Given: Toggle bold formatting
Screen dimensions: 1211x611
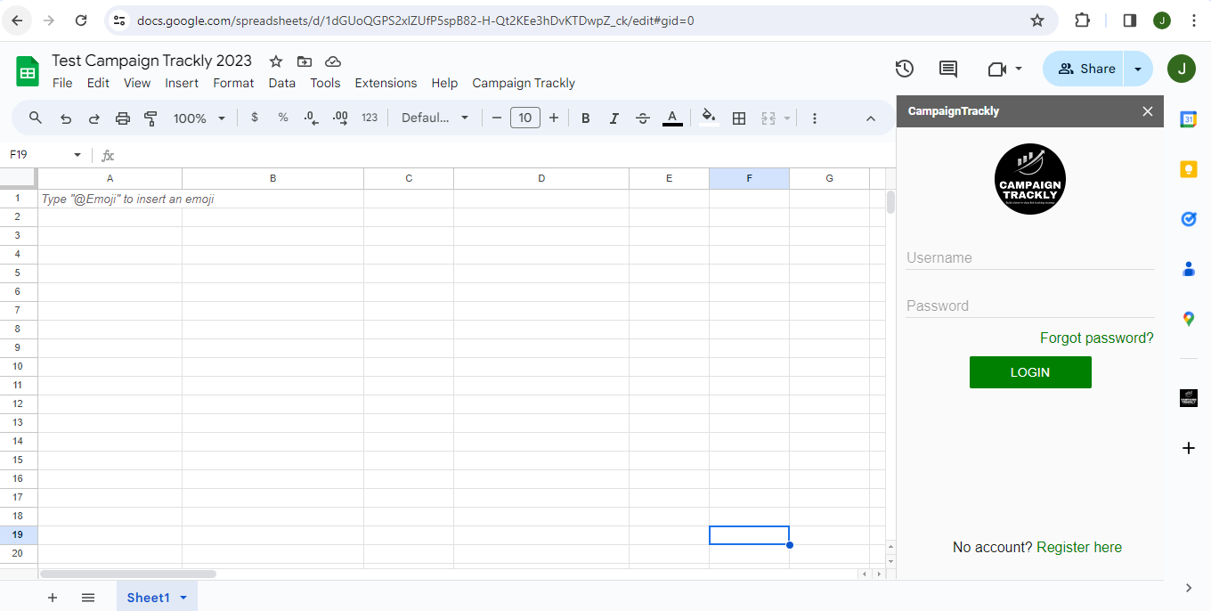Looking at the screenshot, I should point(585,117).
